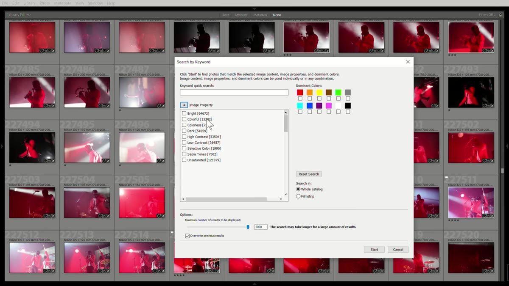Select the Attribute filter tab
This screenshot has width=509, height=286.
[x=241, y=15]
